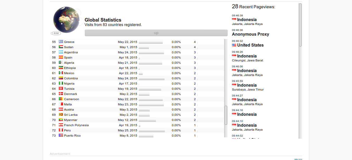Click the Recent Pageviews scrollbar thumb
The height and width of the screenshot is (160, 352).
(300, 25)
